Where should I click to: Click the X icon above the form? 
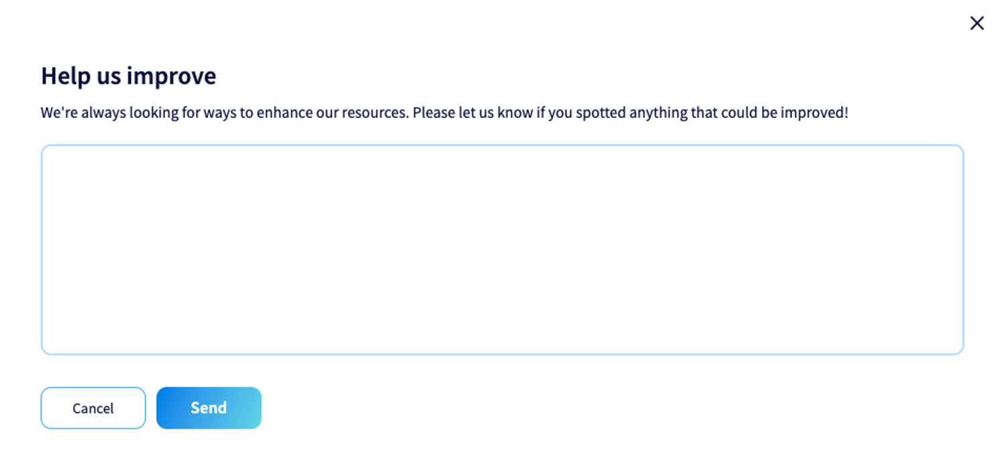click(x=976, y=23)
